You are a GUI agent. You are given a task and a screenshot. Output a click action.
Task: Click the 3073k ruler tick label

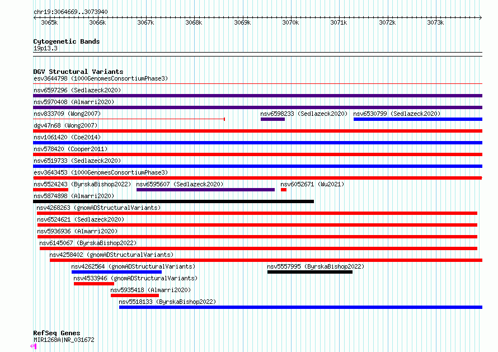[435, 22]
